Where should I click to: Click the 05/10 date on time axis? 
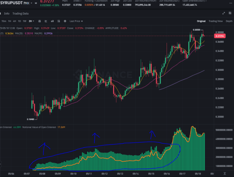[73, 174]
